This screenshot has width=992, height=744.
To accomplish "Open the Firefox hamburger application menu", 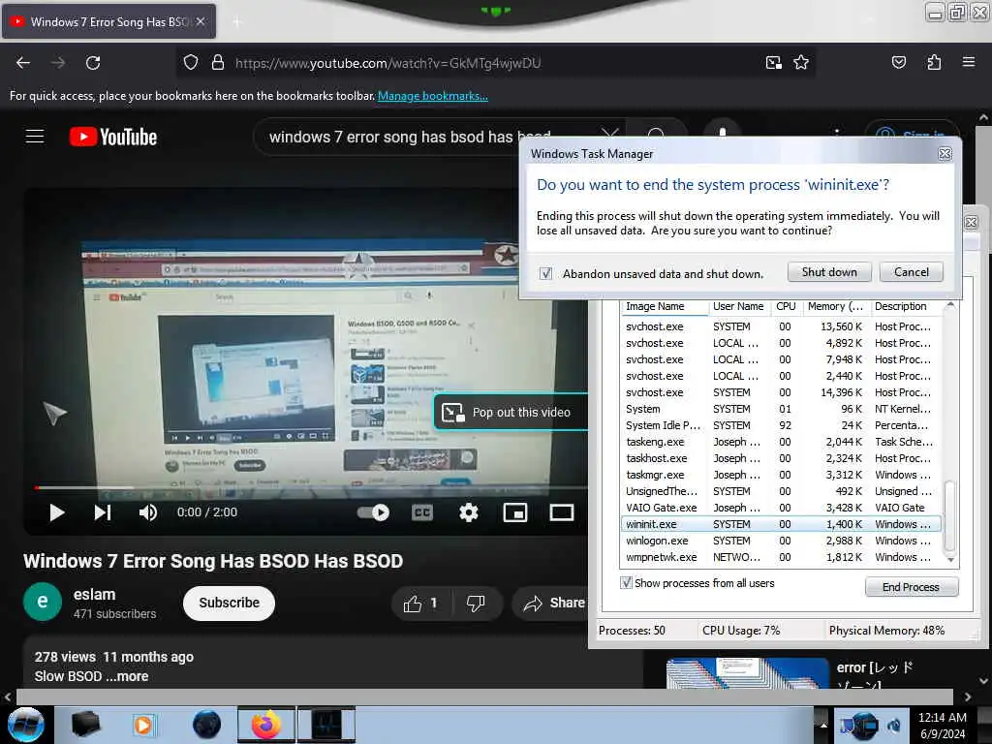I will 968,62.
